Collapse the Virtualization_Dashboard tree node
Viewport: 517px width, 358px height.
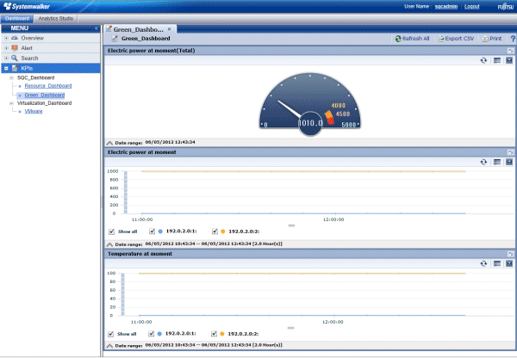pos(11,103)
